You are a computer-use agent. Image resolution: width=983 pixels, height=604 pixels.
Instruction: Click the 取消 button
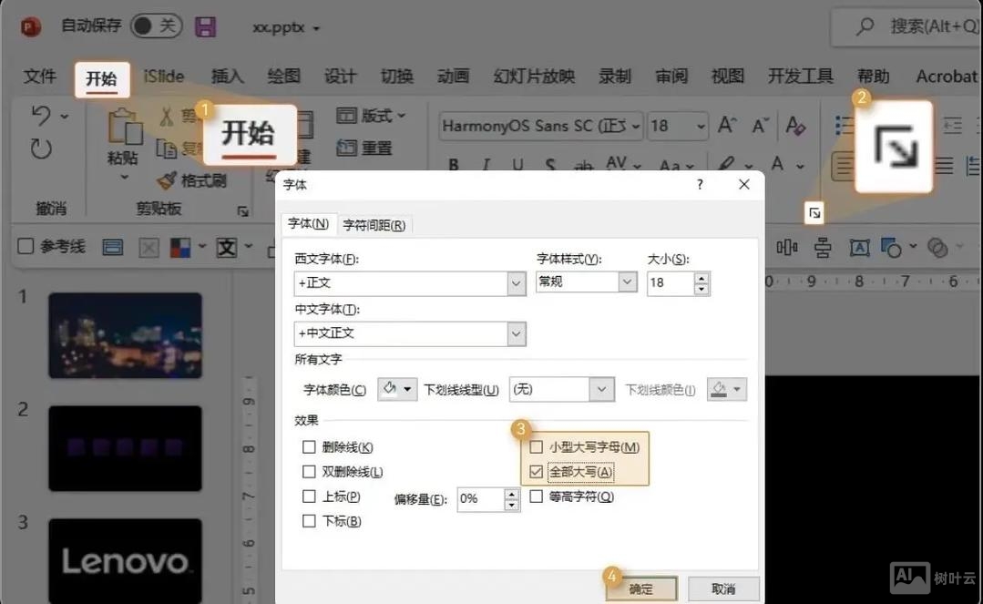pyautogui.click(x=722, y=588)
